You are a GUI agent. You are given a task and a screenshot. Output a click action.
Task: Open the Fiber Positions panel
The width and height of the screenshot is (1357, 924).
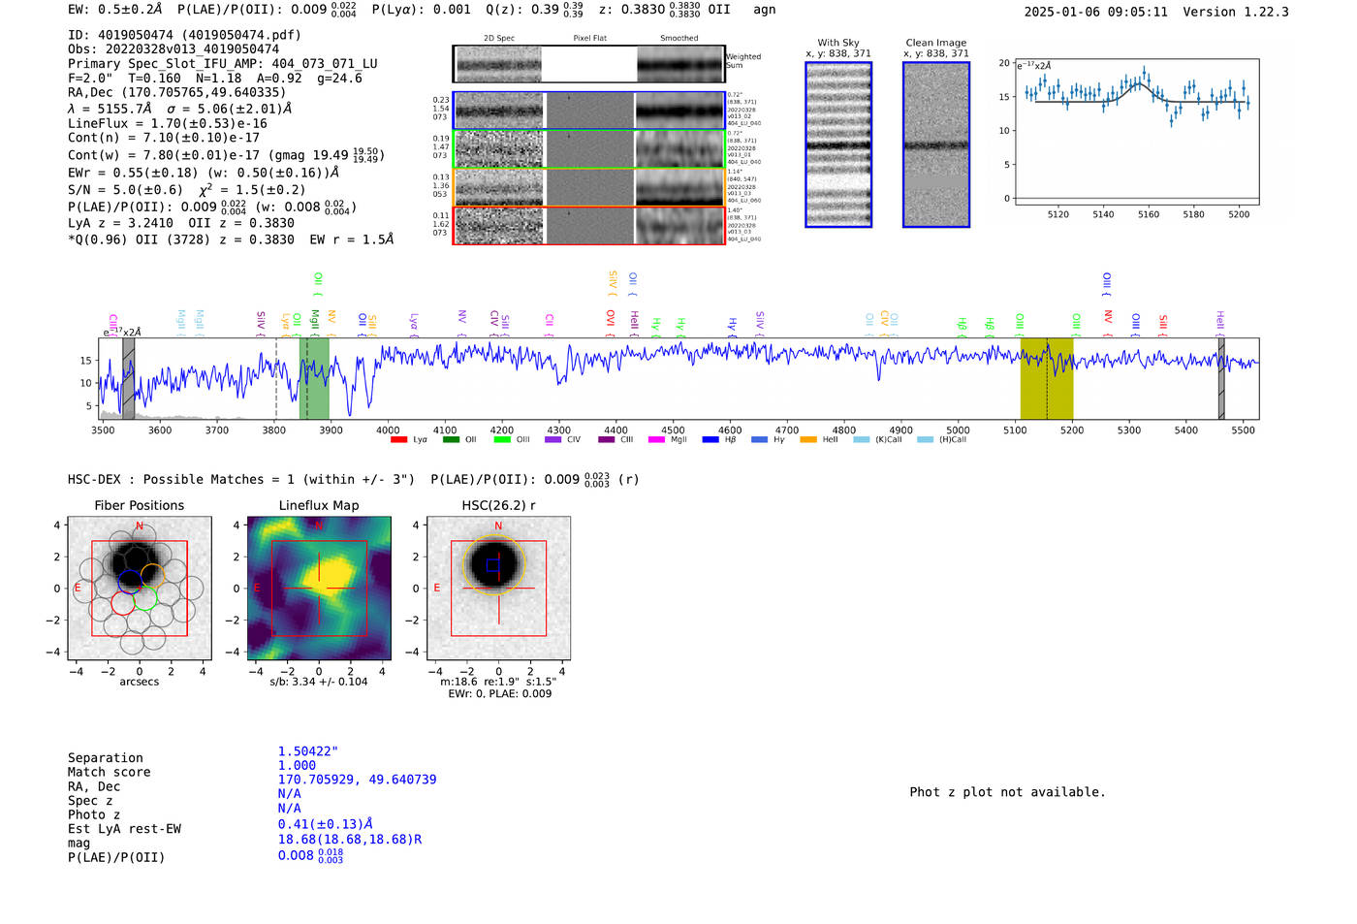(140, 589)
